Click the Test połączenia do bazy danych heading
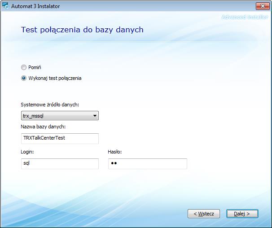 point(82,30)
